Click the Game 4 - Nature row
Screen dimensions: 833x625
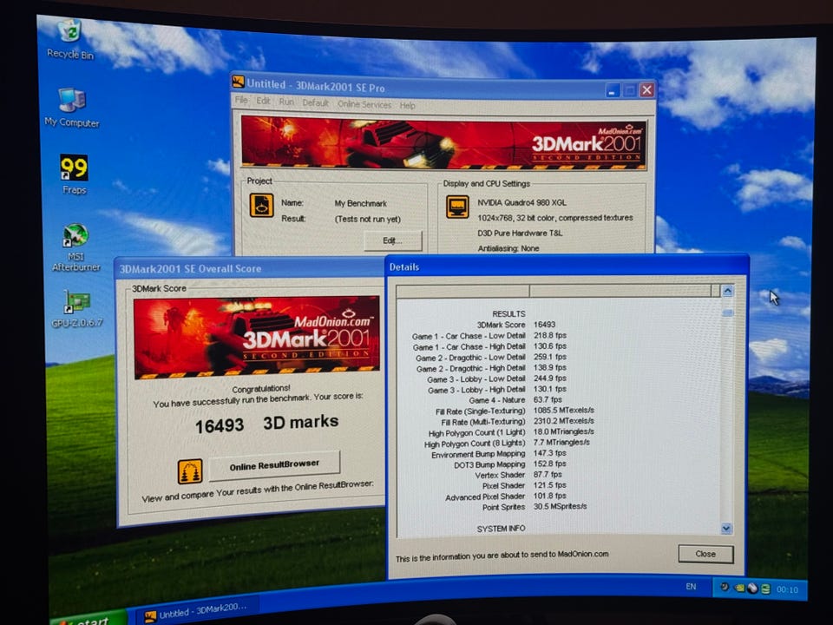click(515, 399)
